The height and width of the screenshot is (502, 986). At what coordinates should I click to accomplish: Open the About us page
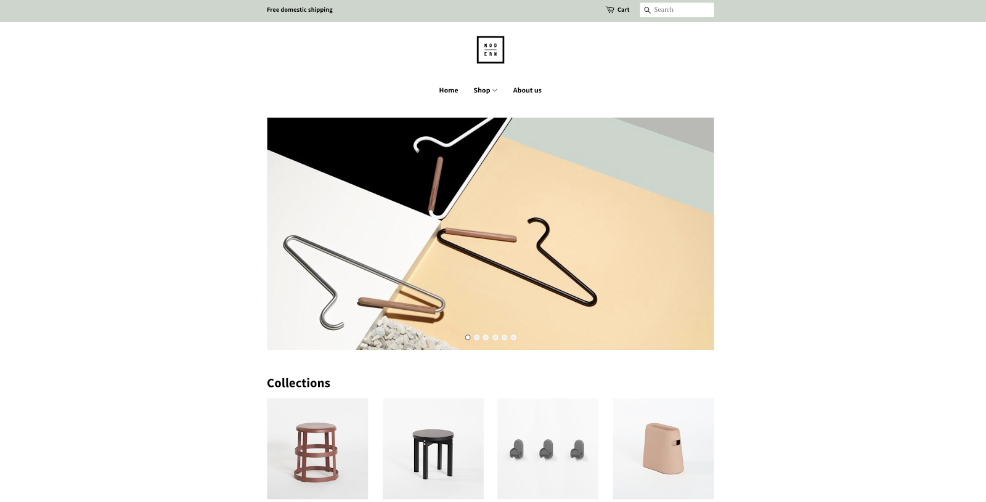pyautogui.click(x=528, y=91)
